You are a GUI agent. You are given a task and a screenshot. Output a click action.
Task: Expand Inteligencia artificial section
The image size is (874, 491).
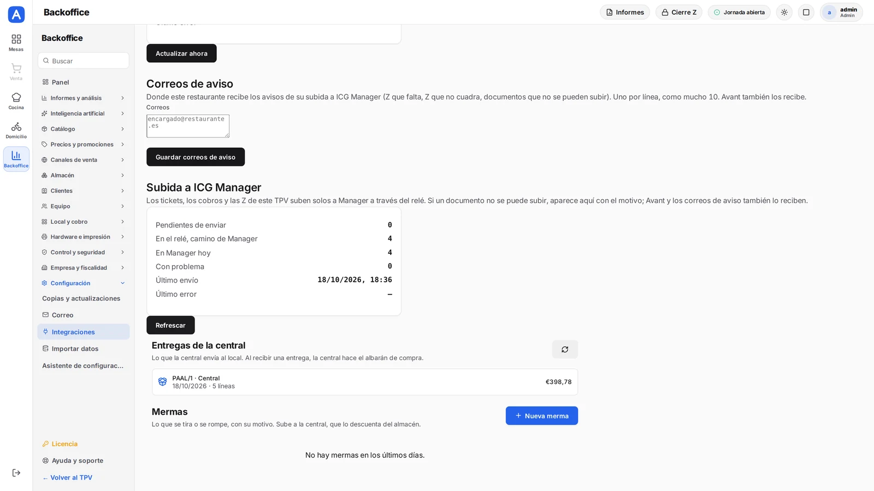(x=84, y=113)
